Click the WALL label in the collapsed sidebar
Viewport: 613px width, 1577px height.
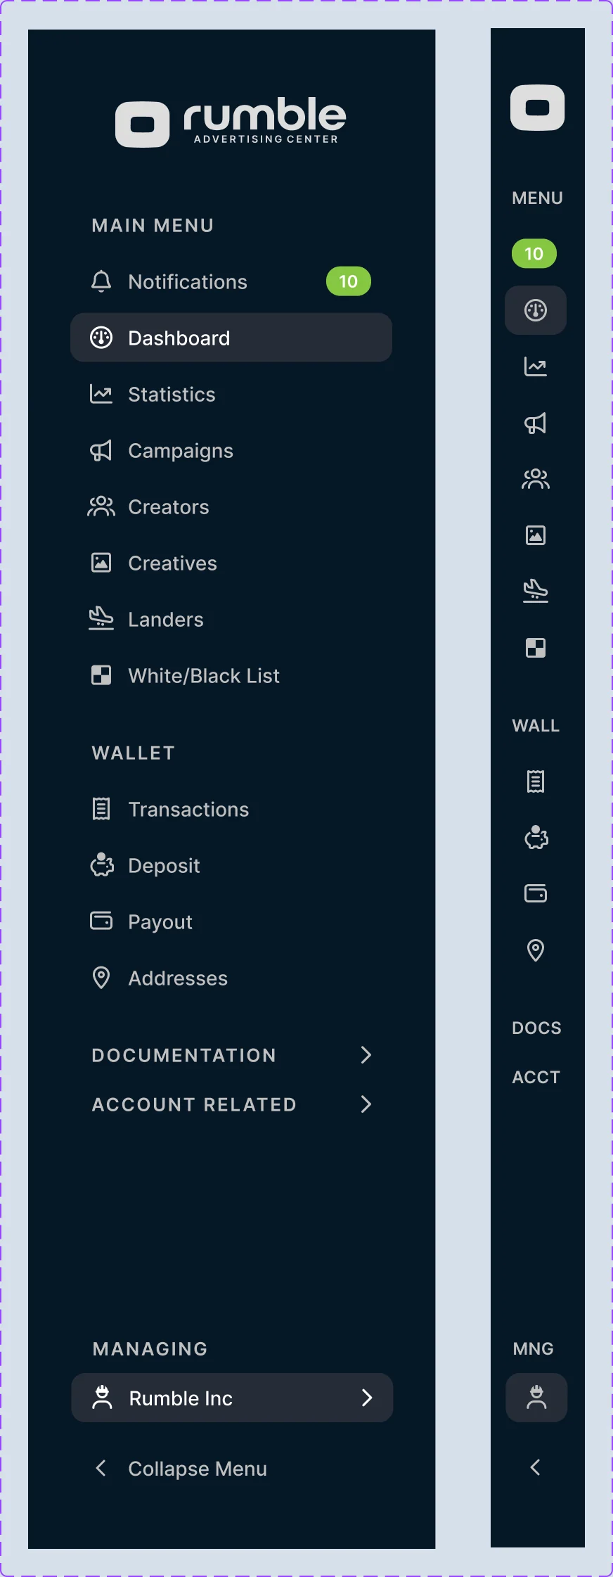[x=536, y=725]
